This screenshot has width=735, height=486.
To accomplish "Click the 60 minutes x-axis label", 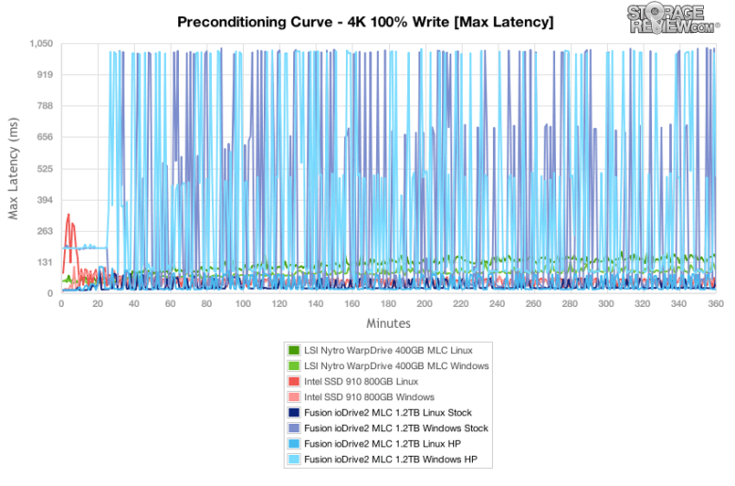I will click(x=171, y=303).
